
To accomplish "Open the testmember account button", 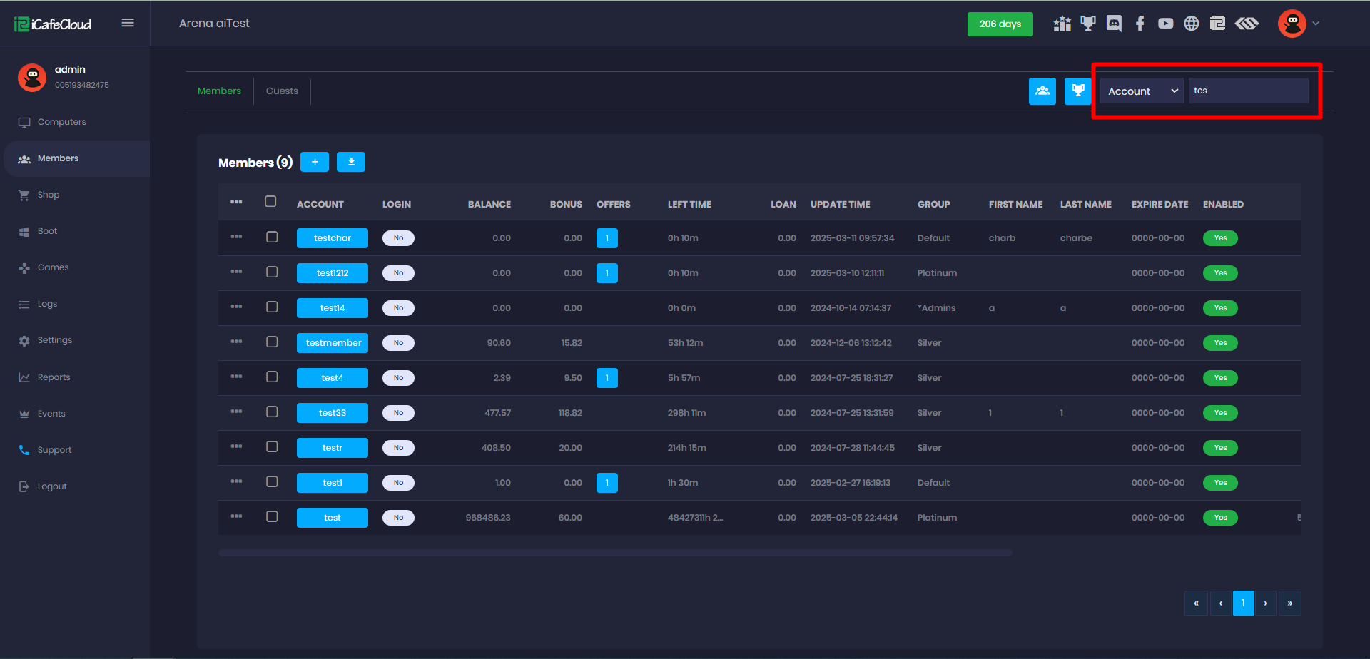I will (x=333, y=343).
